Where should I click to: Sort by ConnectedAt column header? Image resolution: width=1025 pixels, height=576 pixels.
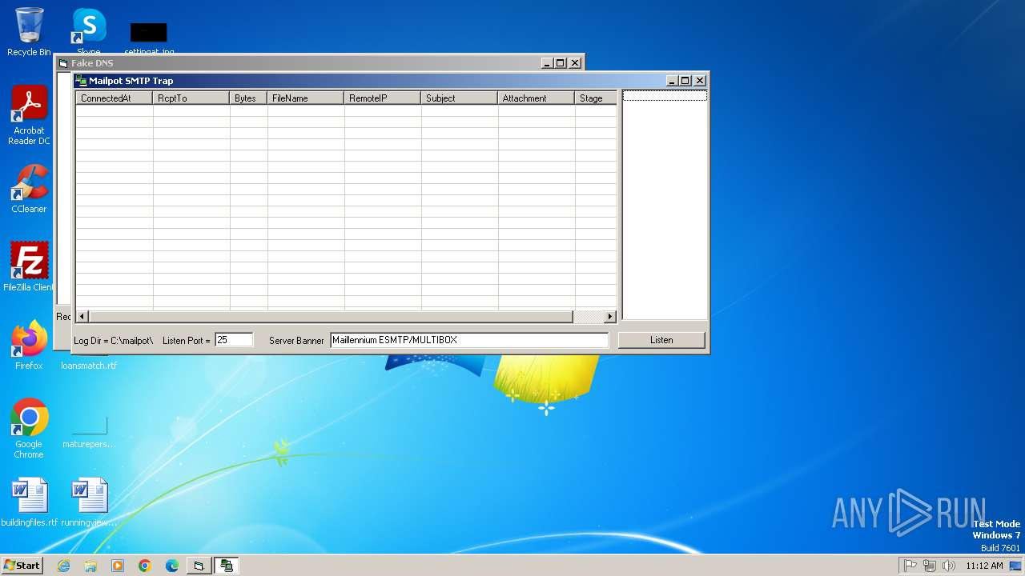tap(115, 98)
